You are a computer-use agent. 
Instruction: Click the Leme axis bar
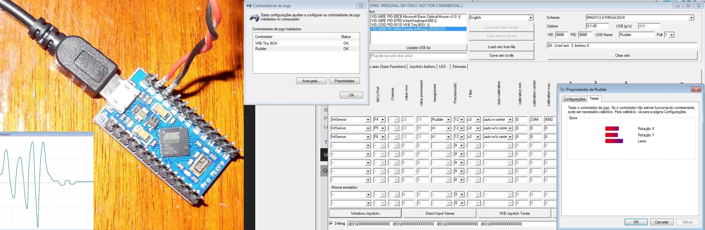614,141
